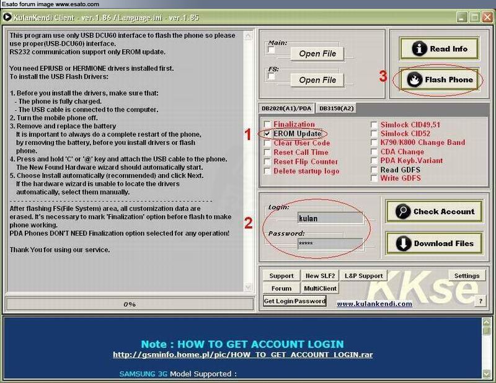496x383 pixels.
Task: Enable Write GDFS checkbox
Action: pyautogui.click(x=374, y=178)
